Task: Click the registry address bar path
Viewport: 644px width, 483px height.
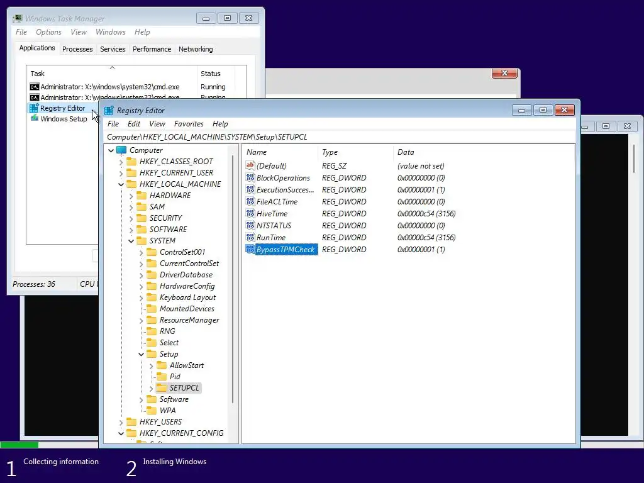Action: [x=339, y=136]
